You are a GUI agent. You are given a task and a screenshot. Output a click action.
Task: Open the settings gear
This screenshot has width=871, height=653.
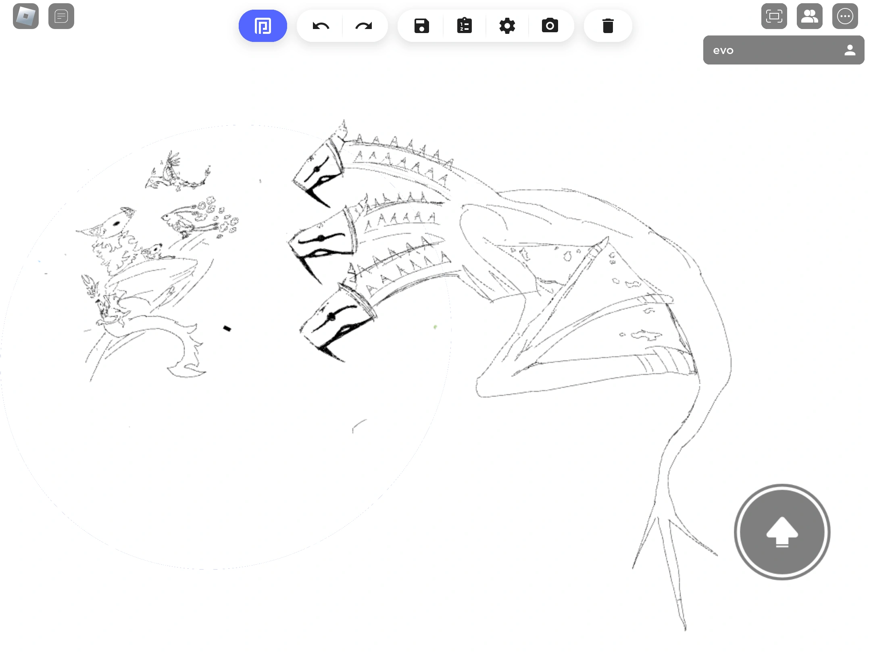pos(507,25)
